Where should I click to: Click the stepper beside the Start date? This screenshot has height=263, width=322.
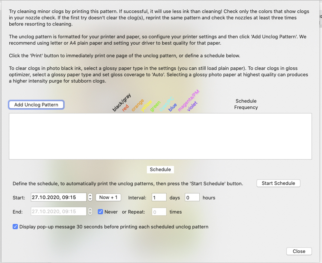pos(90,197)
